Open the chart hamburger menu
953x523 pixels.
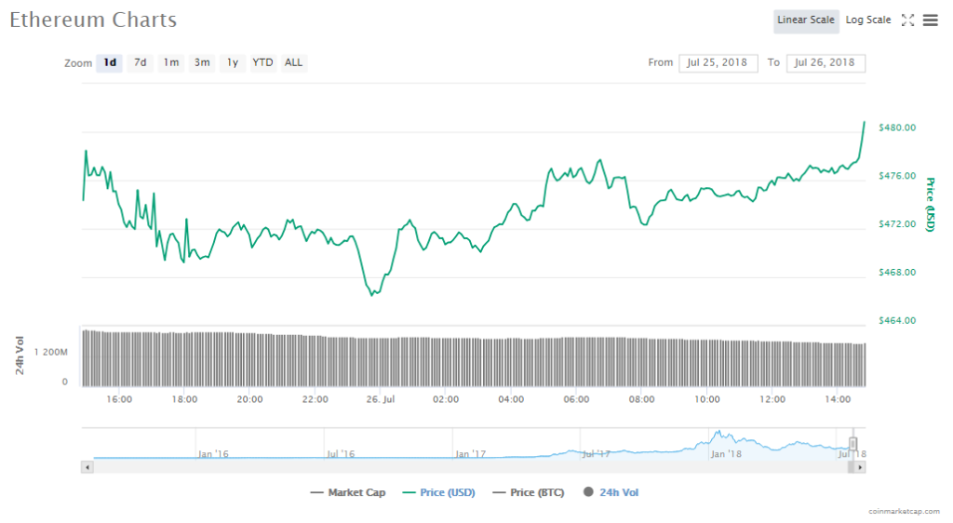coord(930,20)
